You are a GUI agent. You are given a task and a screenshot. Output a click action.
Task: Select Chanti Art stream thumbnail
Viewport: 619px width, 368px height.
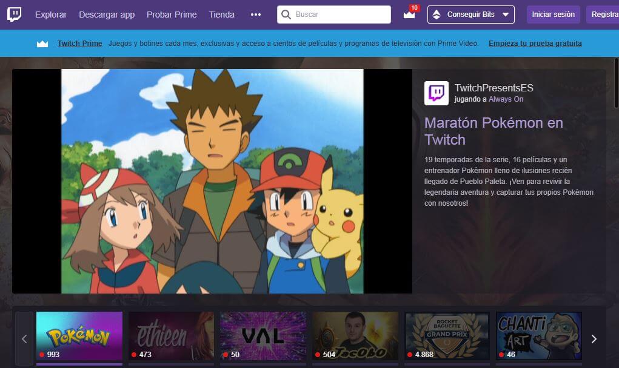point(539,336)
